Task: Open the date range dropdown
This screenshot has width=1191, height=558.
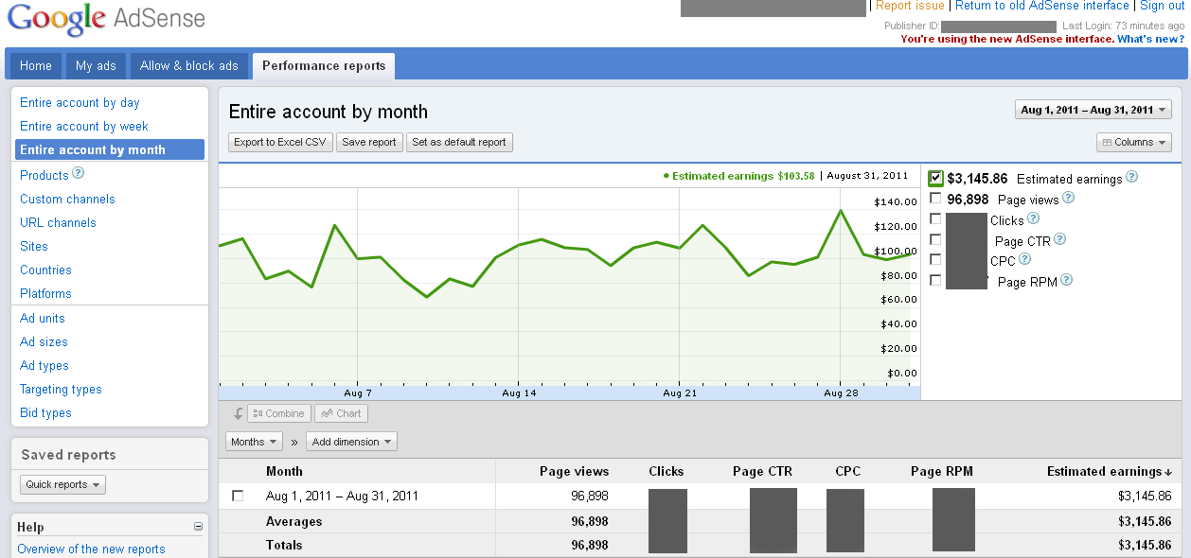Action: [x=1093, y=110]
